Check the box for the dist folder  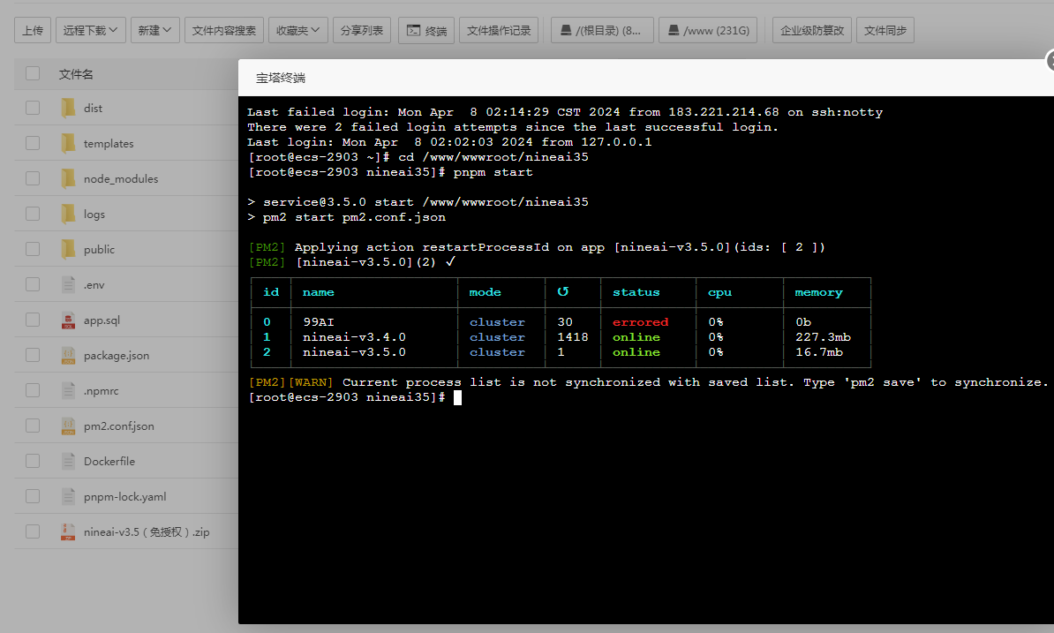(x=33, y=108)
